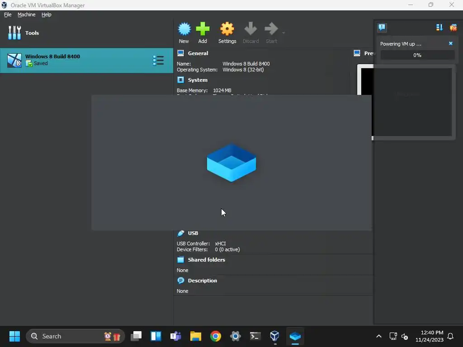Click the 0% power-up progress bar
Viewport: 463px width, 347px height.
(x=417, y=55)
